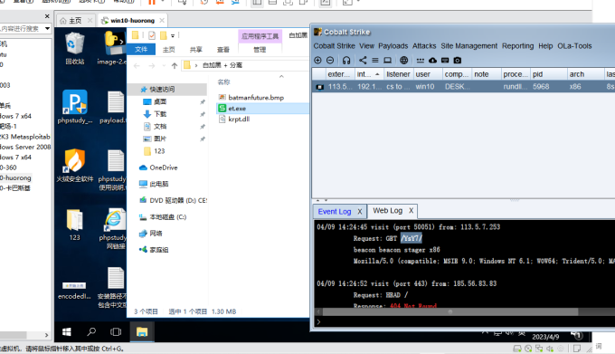Select the session table list view icon
The height and width of the screenshot is (354, 615).
pyautogui.click(x=375, y=61)
